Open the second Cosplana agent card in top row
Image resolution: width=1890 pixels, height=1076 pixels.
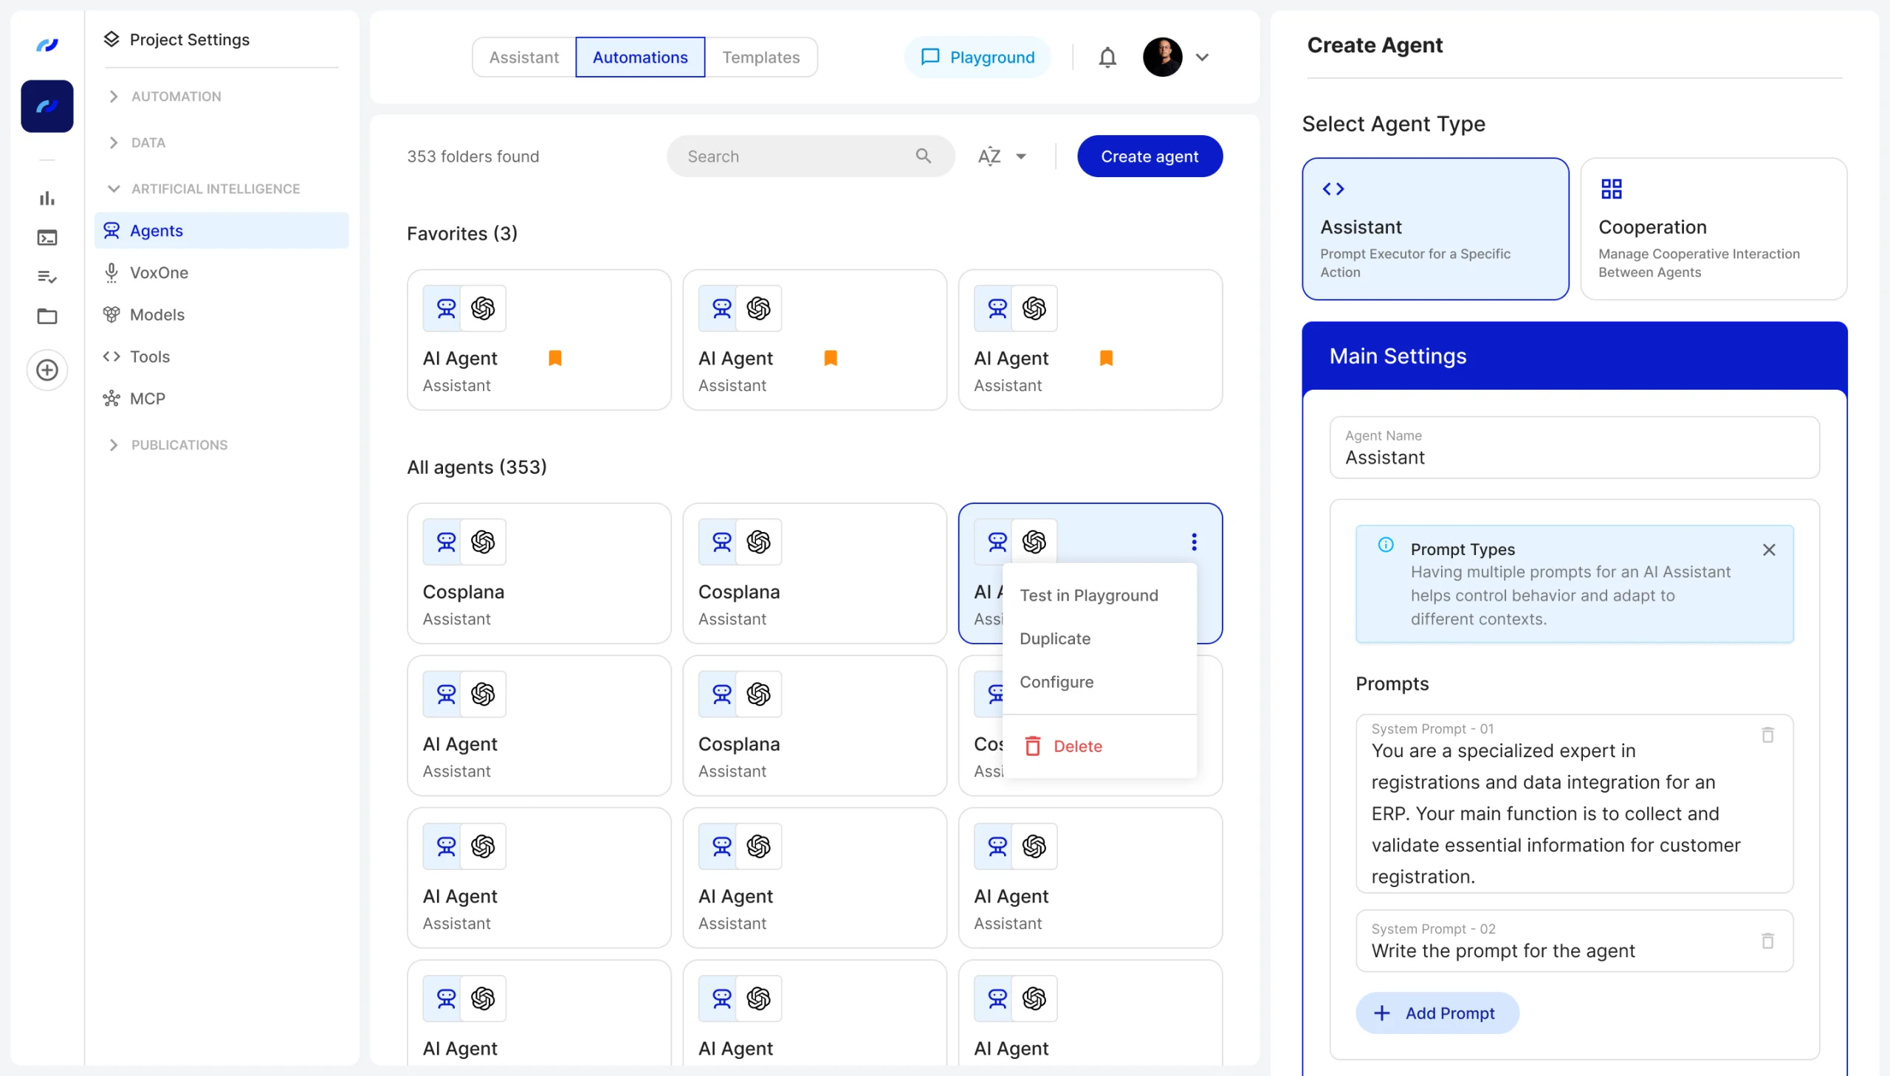tap(814, 573)
